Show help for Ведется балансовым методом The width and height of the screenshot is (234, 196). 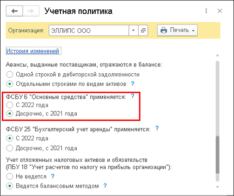coord(105,186)
